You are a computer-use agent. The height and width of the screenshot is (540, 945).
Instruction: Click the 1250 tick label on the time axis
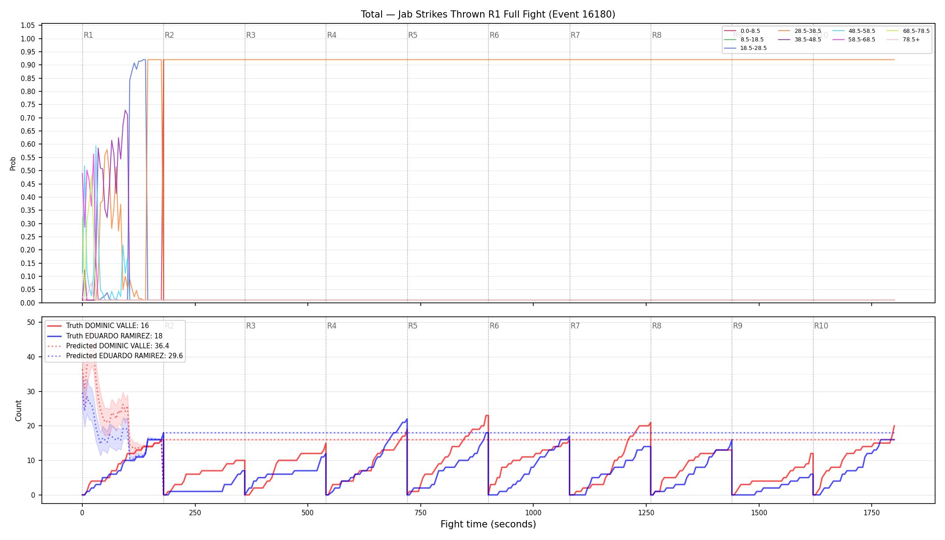(x=646, y=513)
